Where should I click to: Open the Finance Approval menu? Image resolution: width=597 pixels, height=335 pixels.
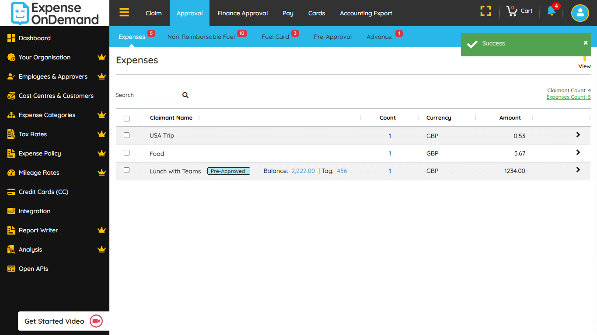(243, 13)
